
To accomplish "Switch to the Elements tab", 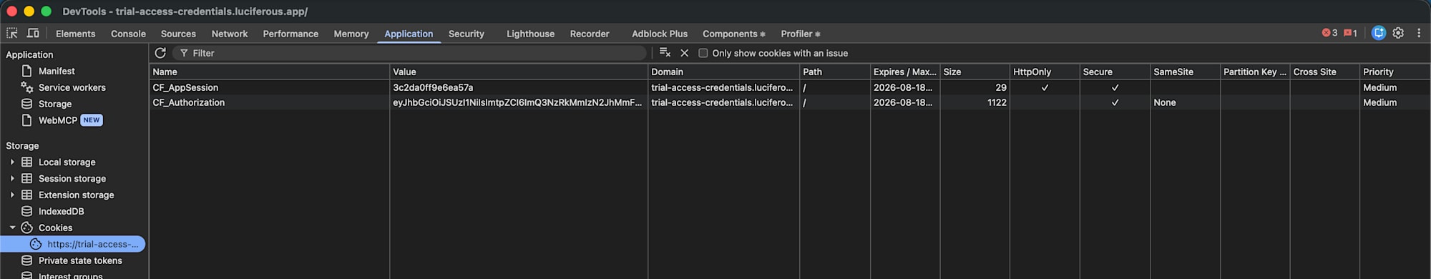I will (x=75, y=34).
